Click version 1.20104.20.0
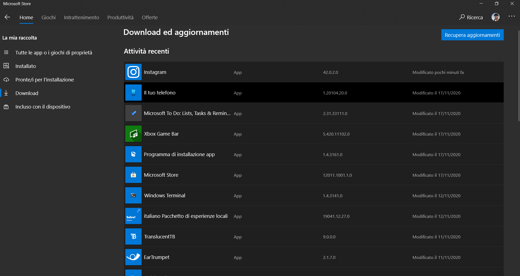Image resolution: width=520 pixels, height=276 pixels. coord(335,93)
